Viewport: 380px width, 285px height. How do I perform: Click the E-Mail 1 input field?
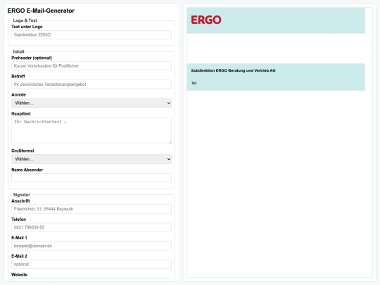pos(91,246)
